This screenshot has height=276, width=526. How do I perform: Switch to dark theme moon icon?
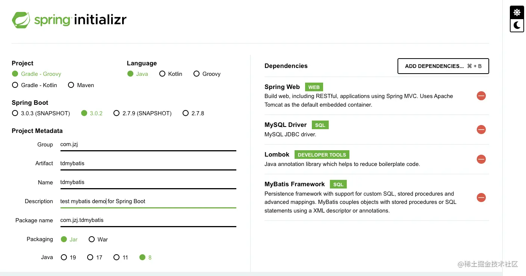517,25
